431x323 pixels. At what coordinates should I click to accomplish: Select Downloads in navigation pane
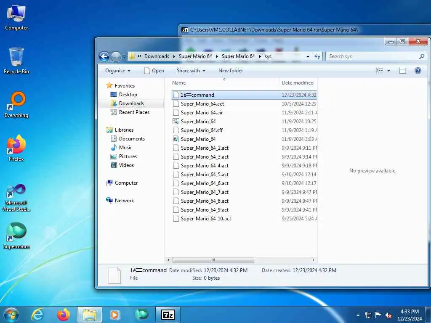[131, 103]
